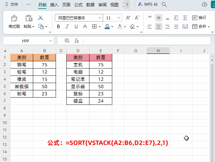
Task: Click the eraser clear icon
Action: click(132, 27)
